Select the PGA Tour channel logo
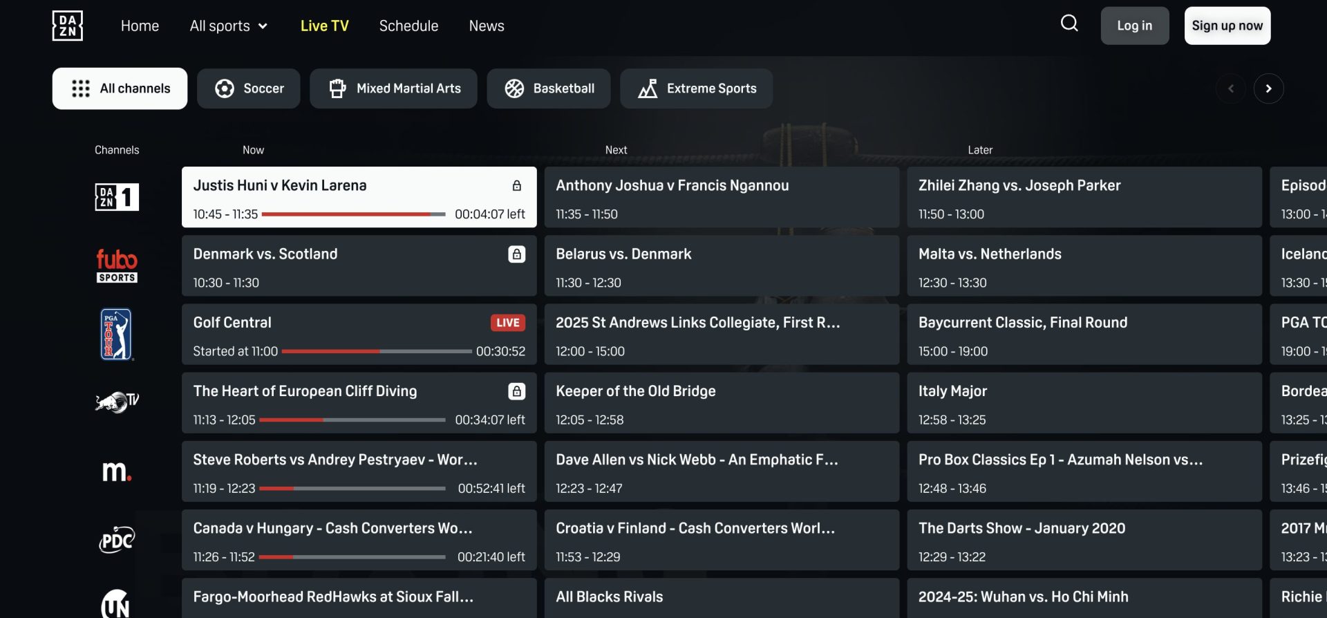Image resolution: width=1327 pixels, height=618 pixels. (x=116, y=334)
